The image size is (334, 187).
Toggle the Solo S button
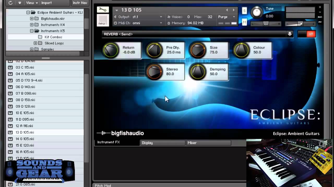coord(244,11)
